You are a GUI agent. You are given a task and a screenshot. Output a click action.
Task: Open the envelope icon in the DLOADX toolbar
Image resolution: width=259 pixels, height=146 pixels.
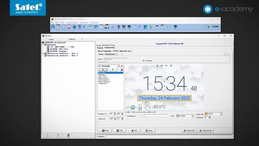point(91,27)
